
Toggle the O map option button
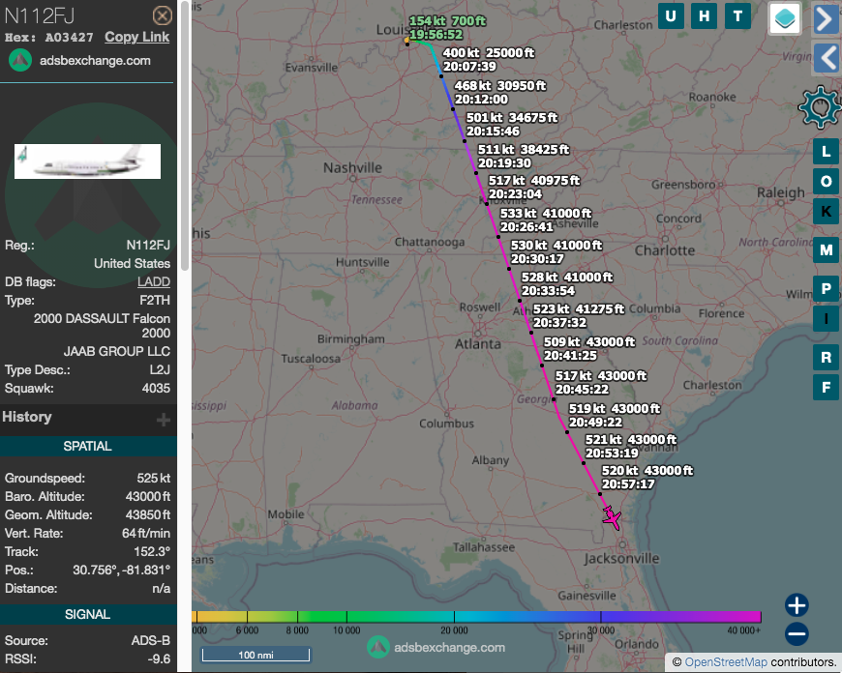coord(826,182)
